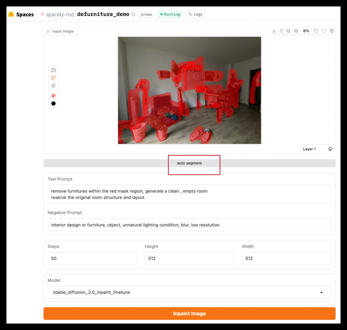347x330 pixels.
Task: Expand the Layer 1 layers panel
Action: (x=330, y=149)
